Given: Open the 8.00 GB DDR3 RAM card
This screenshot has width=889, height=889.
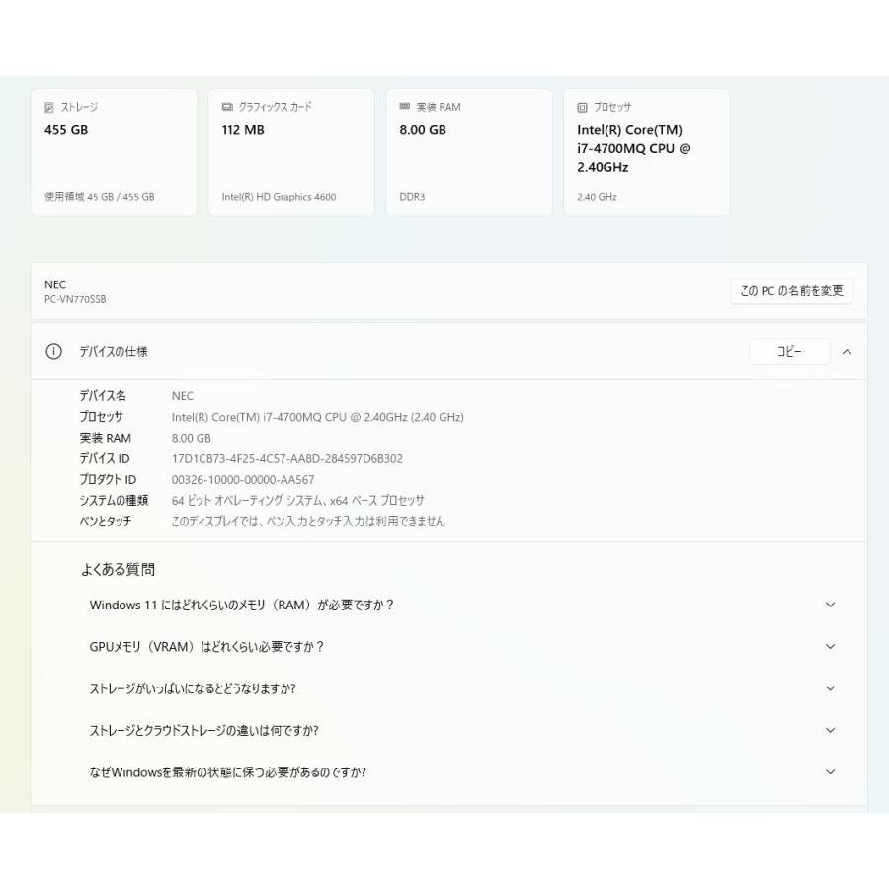Looking at the screenshot, I should point(468,153).
